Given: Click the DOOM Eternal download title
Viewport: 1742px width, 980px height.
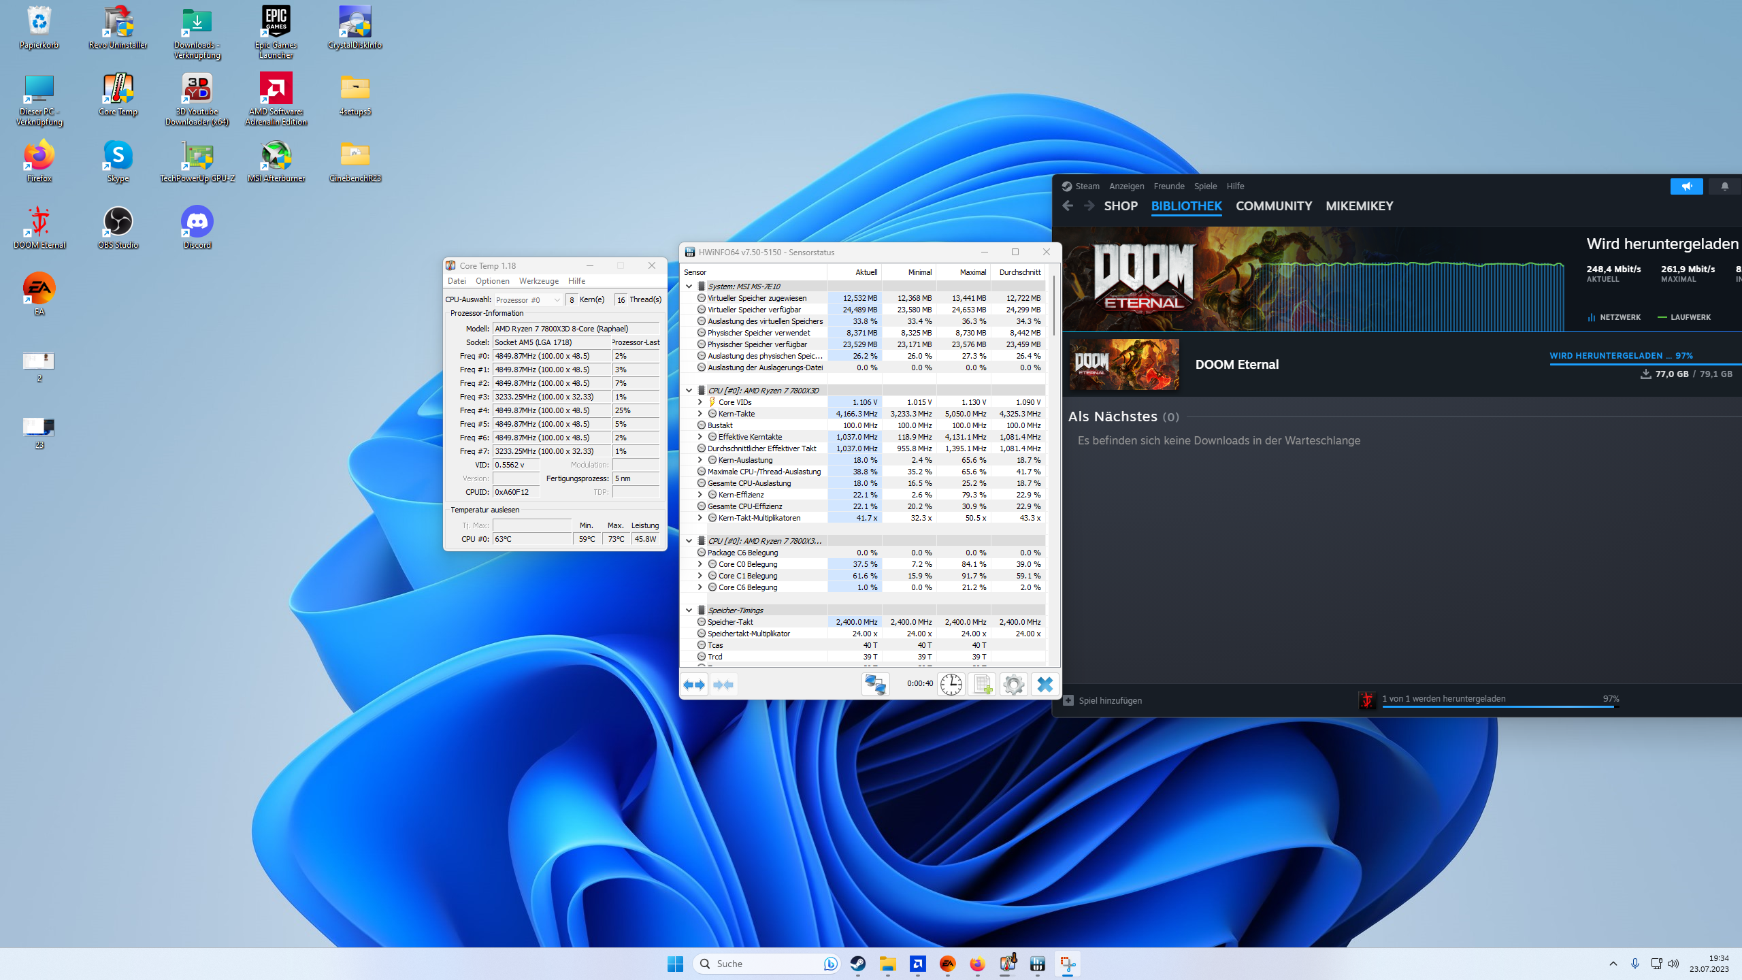Looking at the screenshot, I should [1237, 364].
